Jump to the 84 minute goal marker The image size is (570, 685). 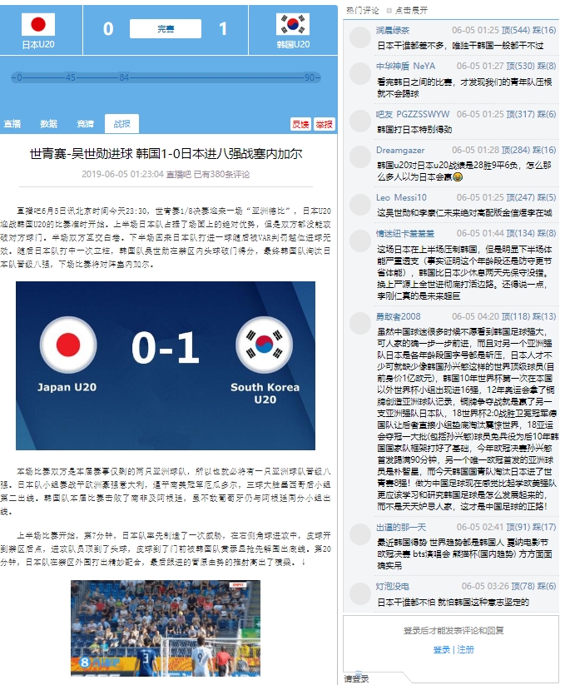124,77
